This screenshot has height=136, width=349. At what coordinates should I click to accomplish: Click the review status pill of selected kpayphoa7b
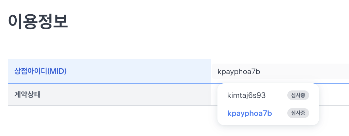point(298,113)
